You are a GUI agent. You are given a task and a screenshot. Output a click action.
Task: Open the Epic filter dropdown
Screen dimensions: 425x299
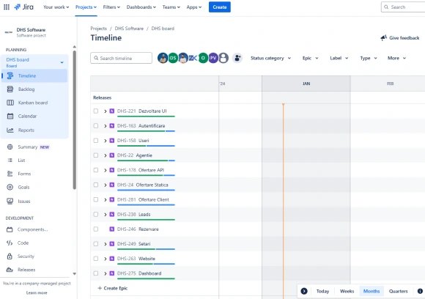point(311,58)
